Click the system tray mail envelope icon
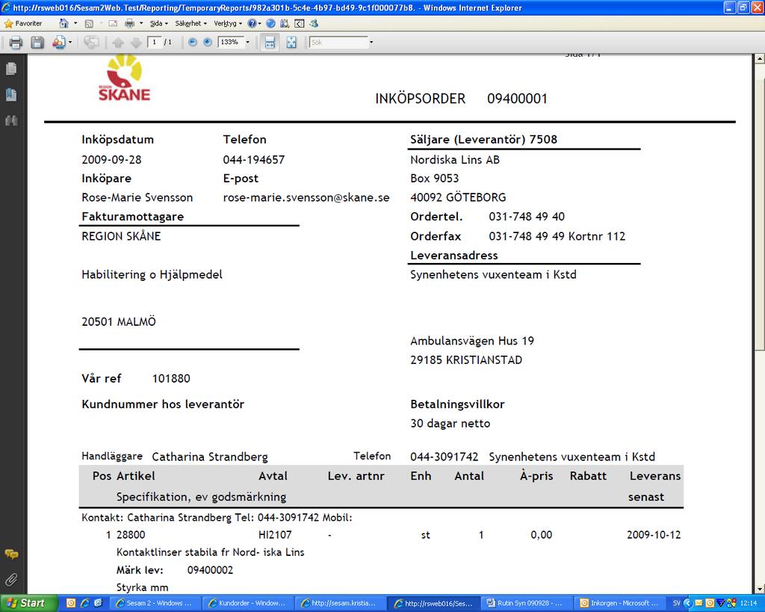765x612 pixels. click(x=699, y=603)
